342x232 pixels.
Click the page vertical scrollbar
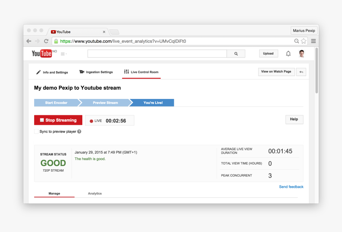tap(317, 71)
